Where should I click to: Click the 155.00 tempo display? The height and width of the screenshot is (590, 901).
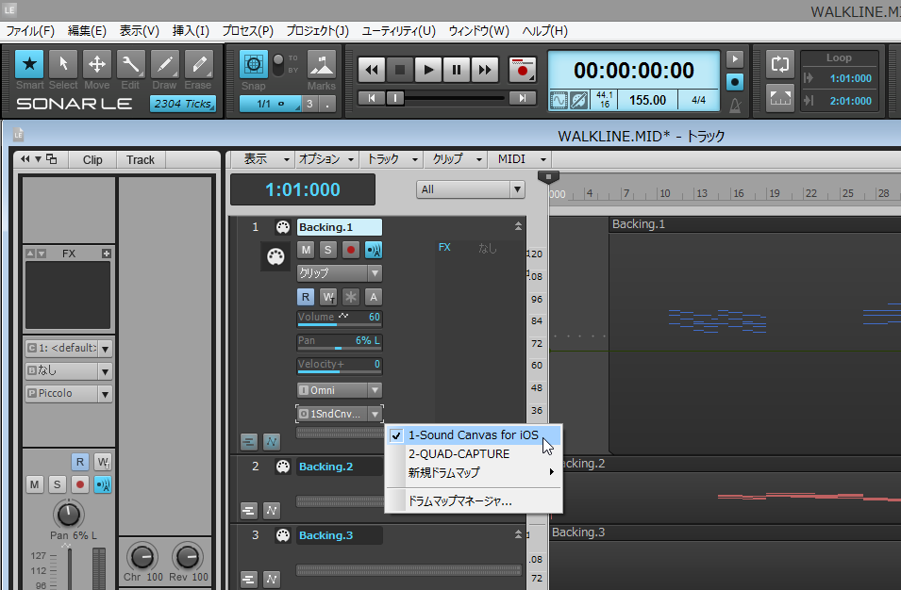point(647,100)
